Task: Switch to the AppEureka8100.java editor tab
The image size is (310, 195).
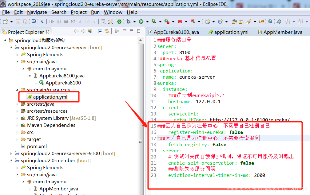Action: coord(174,32)
